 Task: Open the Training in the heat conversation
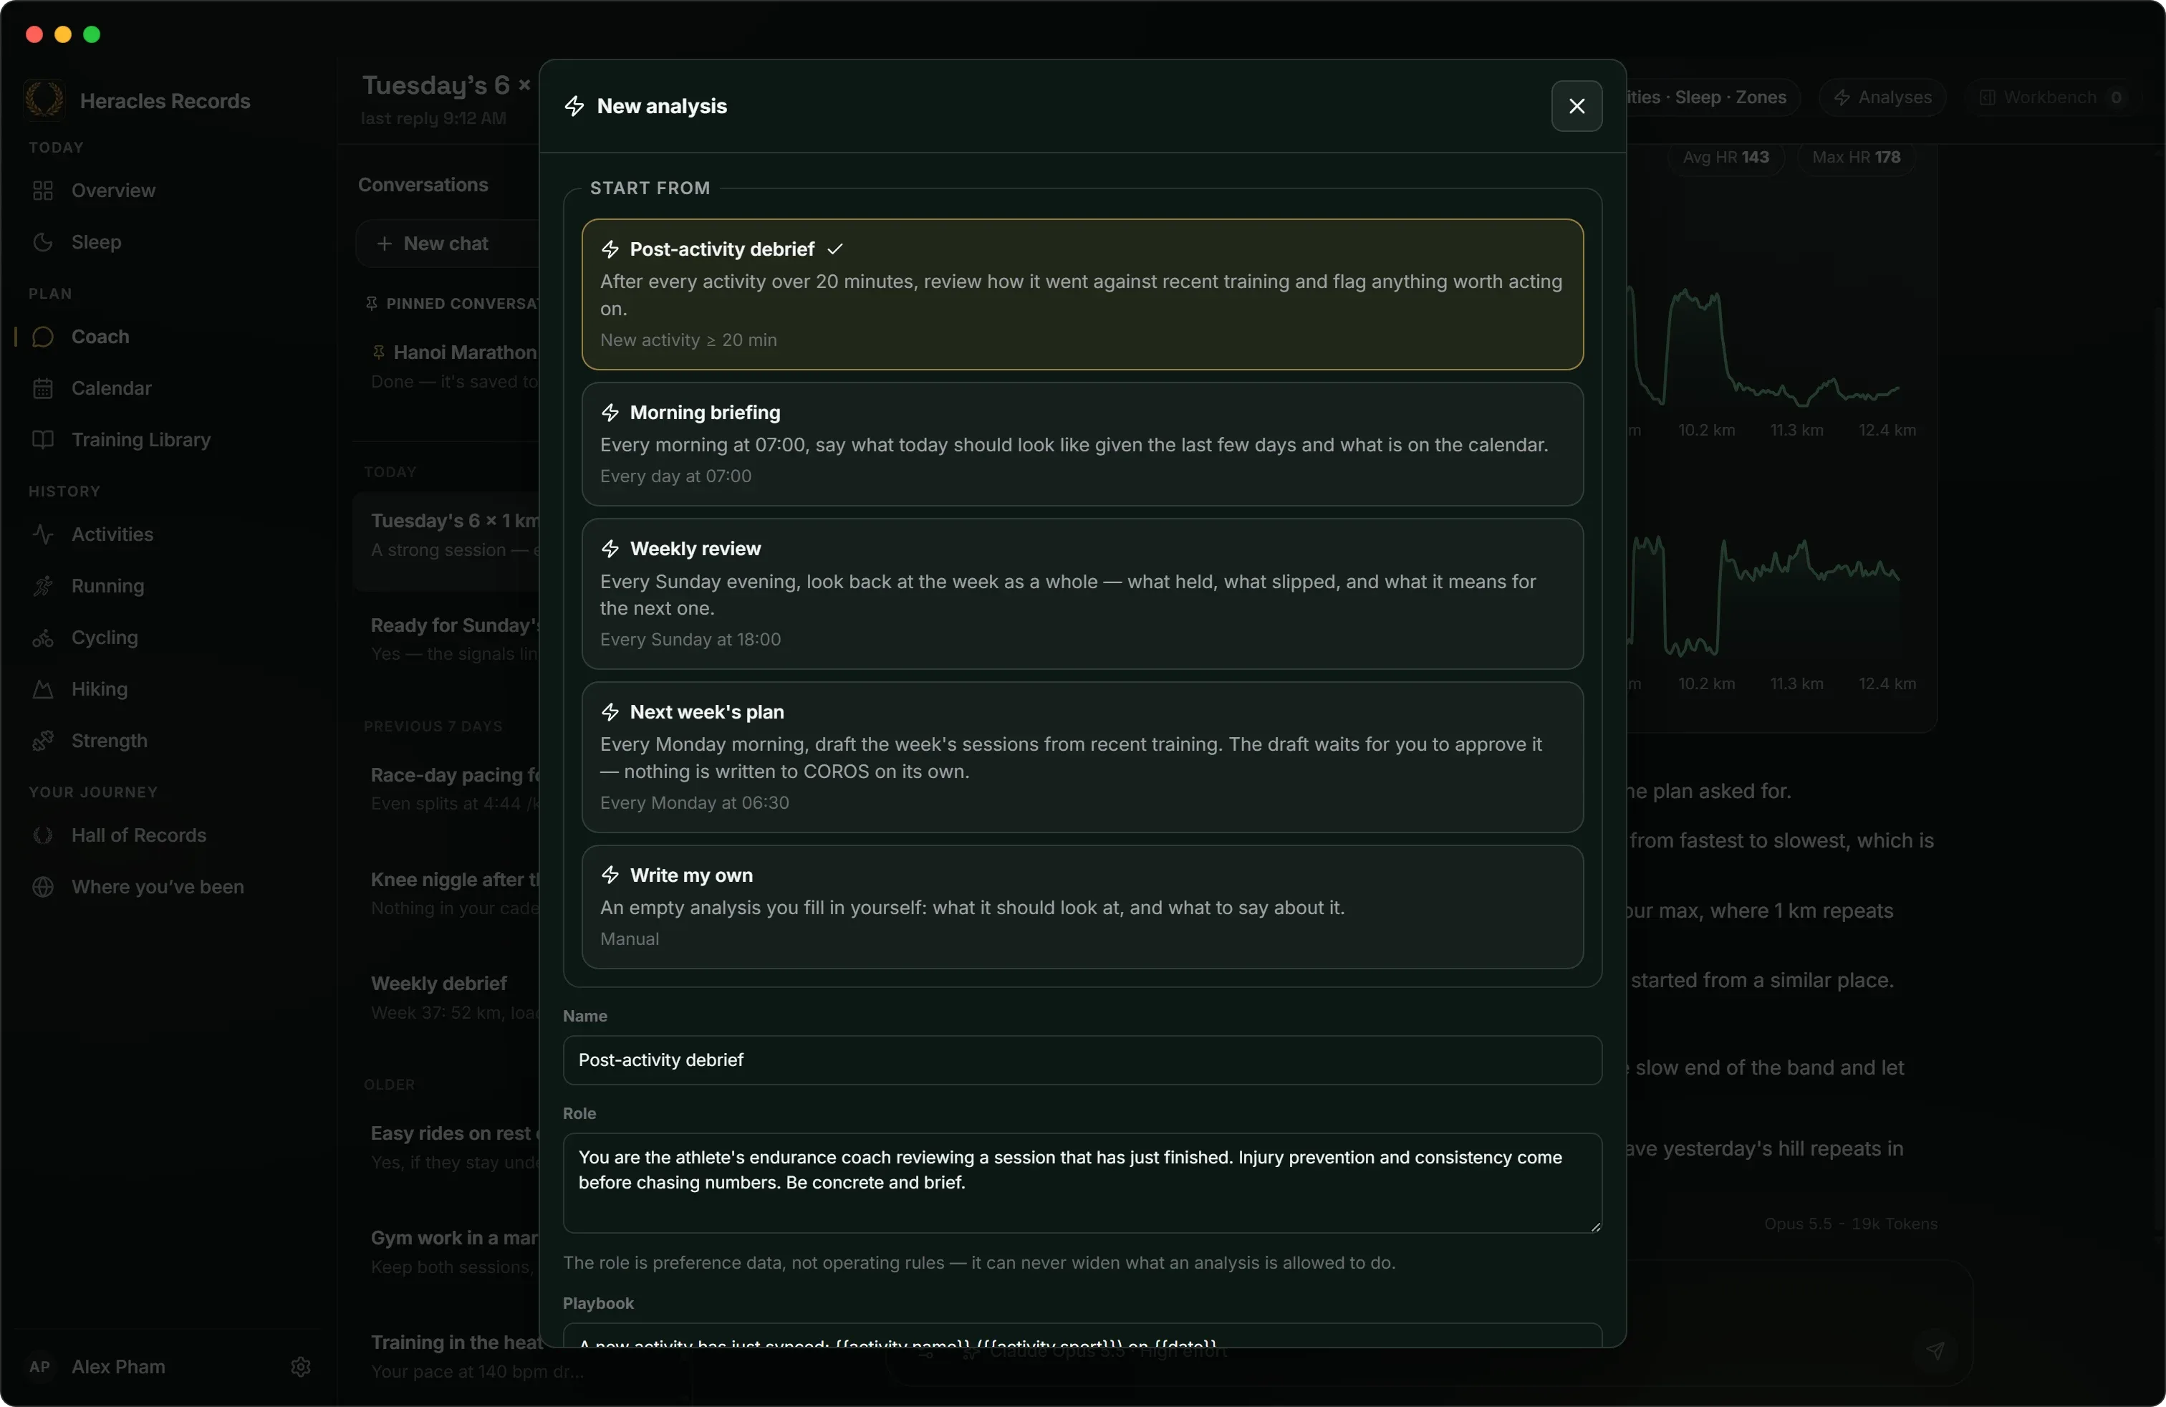[x=448, y=1356]
